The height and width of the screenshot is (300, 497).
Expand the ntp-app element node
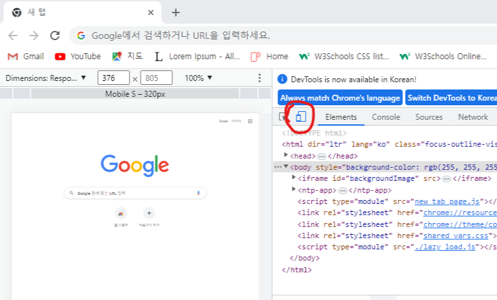[293, 189]
